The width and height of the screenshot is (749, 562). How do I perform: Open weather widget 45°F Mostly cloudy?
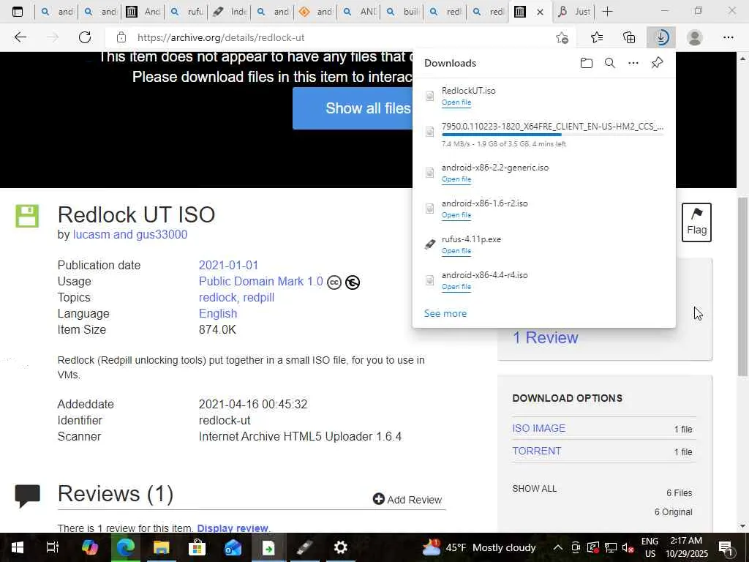click(x=479, y=547)
